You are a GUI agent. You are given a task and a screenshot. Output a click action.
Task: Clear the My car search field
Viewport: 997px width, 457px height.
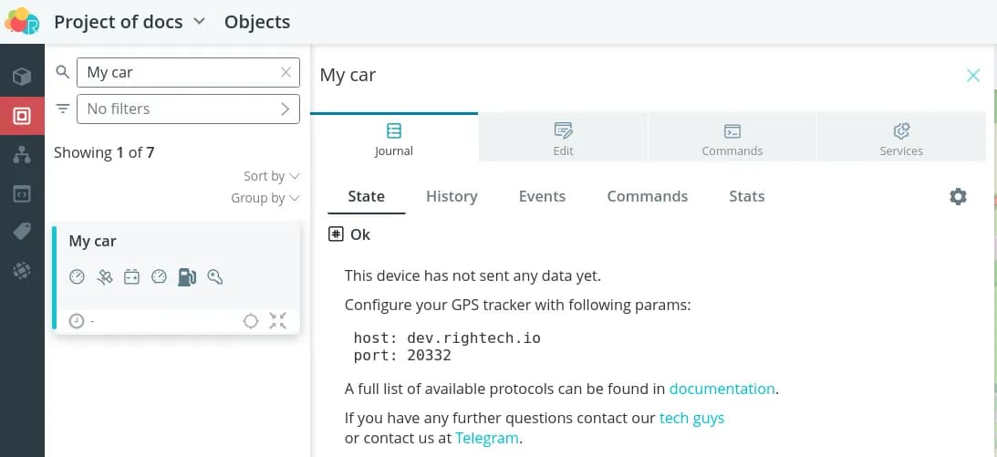tap(286, 72)
